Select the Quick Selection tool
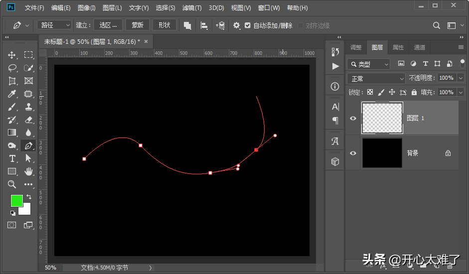 (28, 68)
